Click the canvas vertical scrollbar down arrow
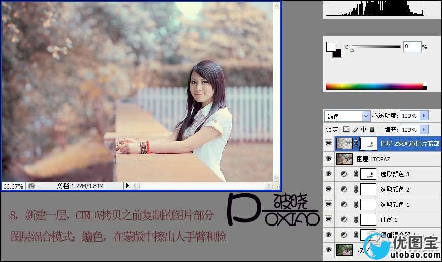The height and width of the screenshot is (262, 442). coord(276,177)
